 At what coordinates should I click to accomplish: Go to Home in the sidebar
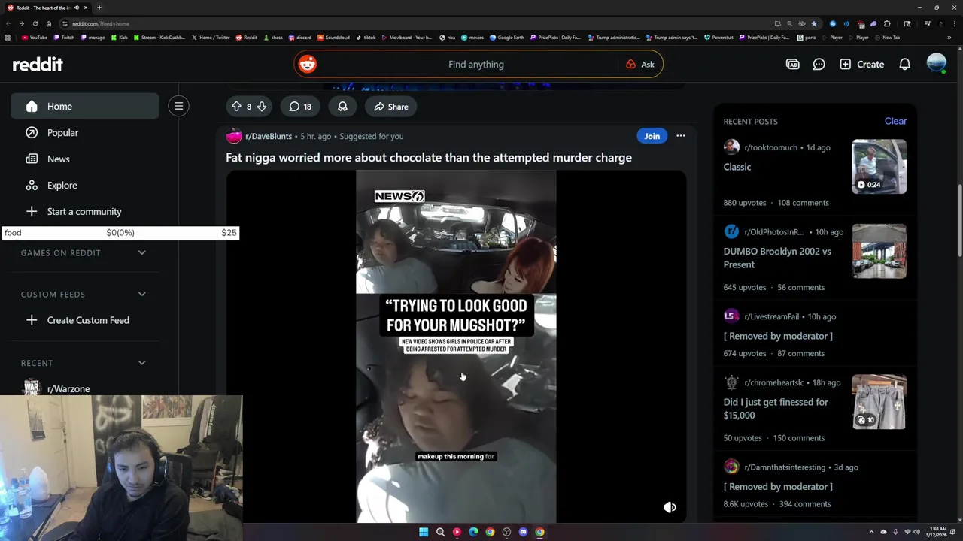tap(84, 107)
